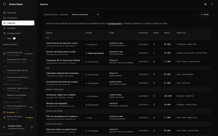The width and height of the screenshot is (218, 136).
Task: Click the Autonomía column header
Action: coord(143,33)
